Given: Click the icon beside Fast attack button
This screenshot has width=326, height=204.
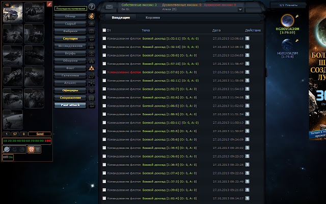Looking at the screenshot, I should pyautogui.click(x=92, y=105).
